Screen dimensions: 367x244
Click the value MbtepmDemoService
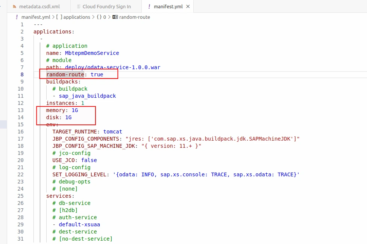[x=92, y=53]
